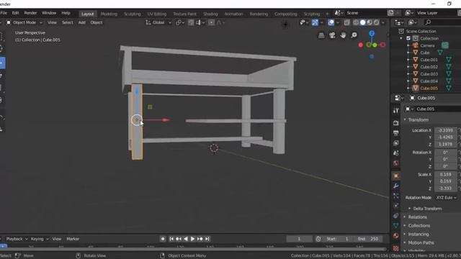Click the Scene name field

coord(364,13)
